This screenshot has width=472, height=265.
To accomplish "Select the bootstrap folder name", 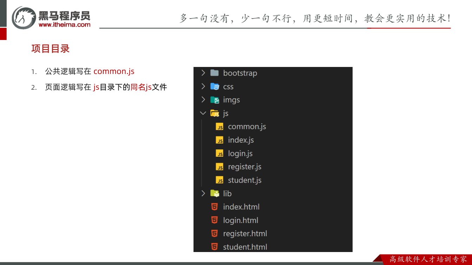I will (x=240, y=73).
